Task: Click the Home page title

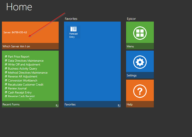Action: click(19, 7)
